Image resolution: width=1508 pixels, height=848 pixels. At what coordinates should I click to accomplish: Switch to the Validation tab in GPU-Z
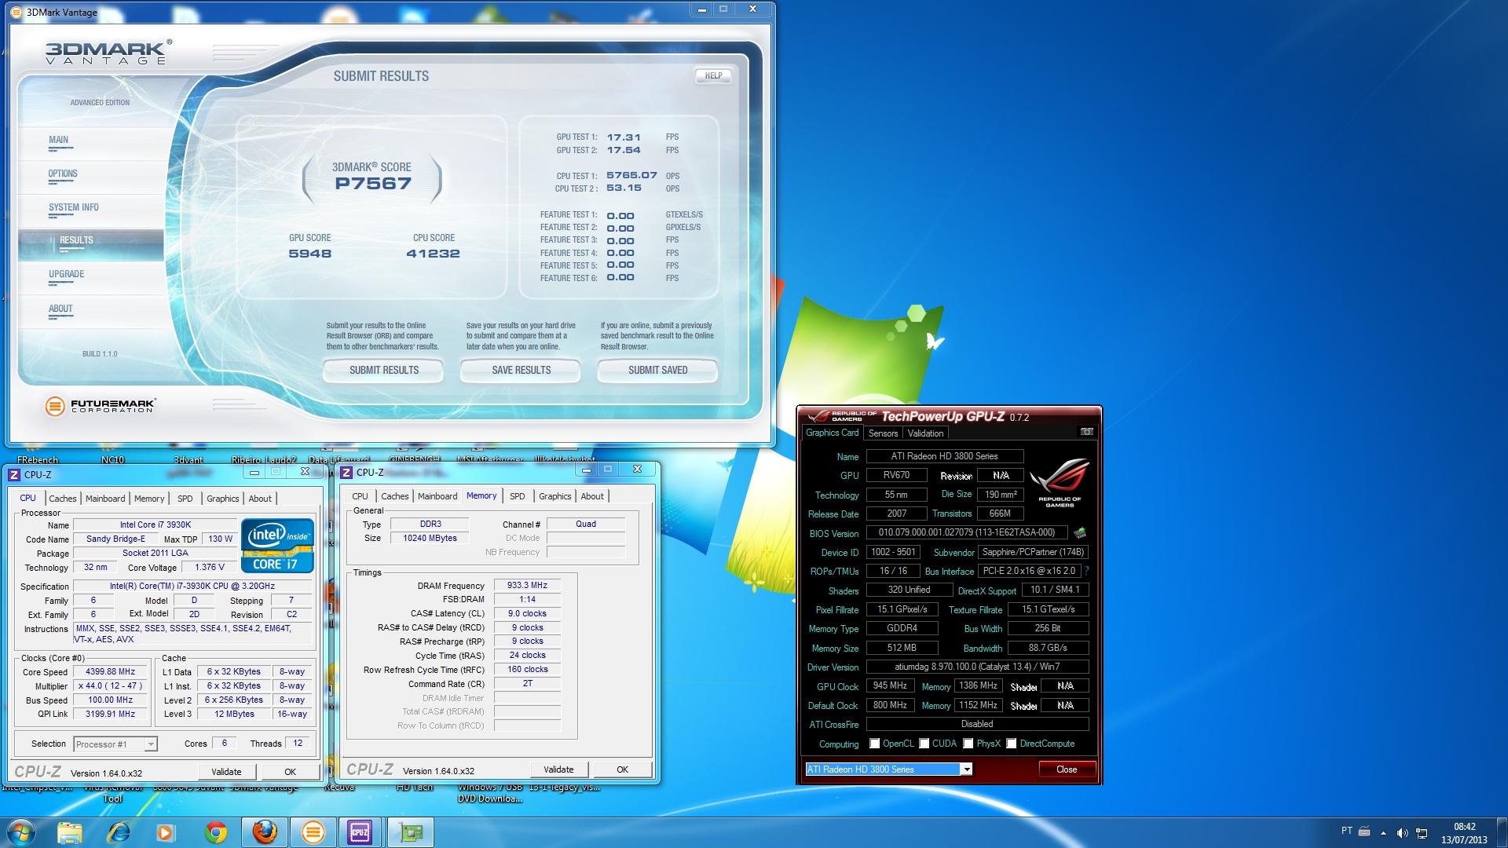point(925,433)
